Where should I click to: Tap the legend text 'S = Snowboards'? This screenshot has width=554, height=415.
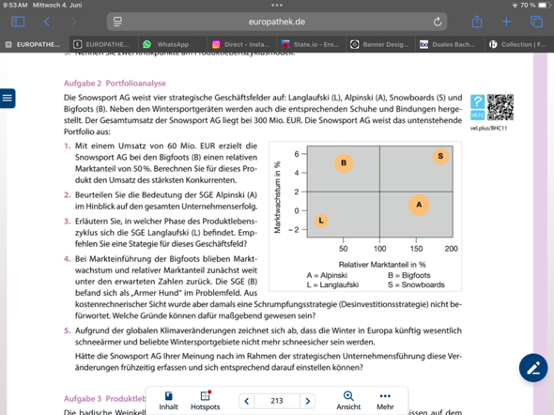(x=416, y=284)
